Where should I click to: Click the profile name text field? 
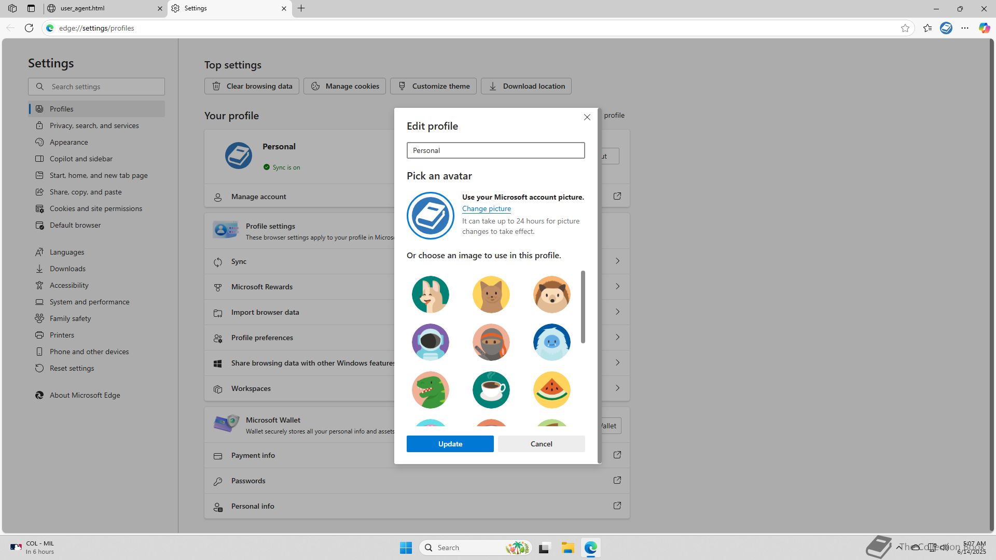[x=495, y=150]
